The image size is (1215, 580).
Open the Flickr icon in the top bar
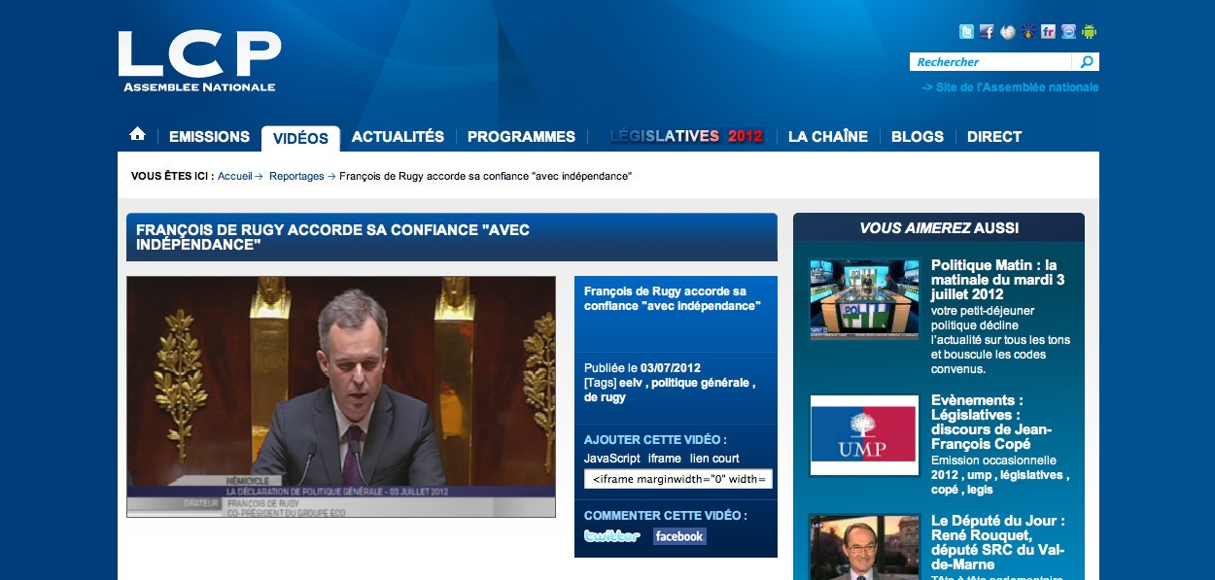pos(1048,31)
